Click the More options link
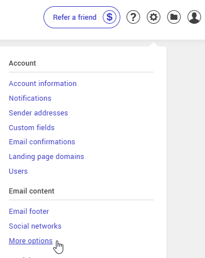The width and height of the screenshot is (205, 258). tap(30, 241)
